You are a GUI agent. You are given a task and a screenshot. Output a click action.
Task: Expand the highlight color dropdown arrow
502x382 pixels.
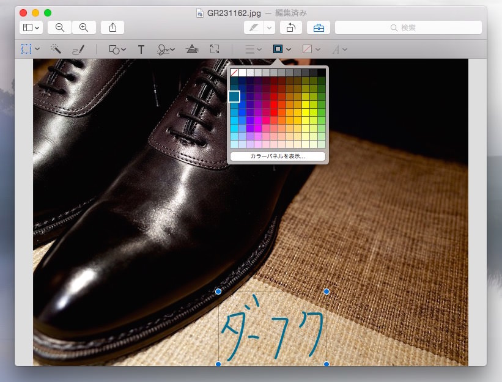(x=269, y=28)
